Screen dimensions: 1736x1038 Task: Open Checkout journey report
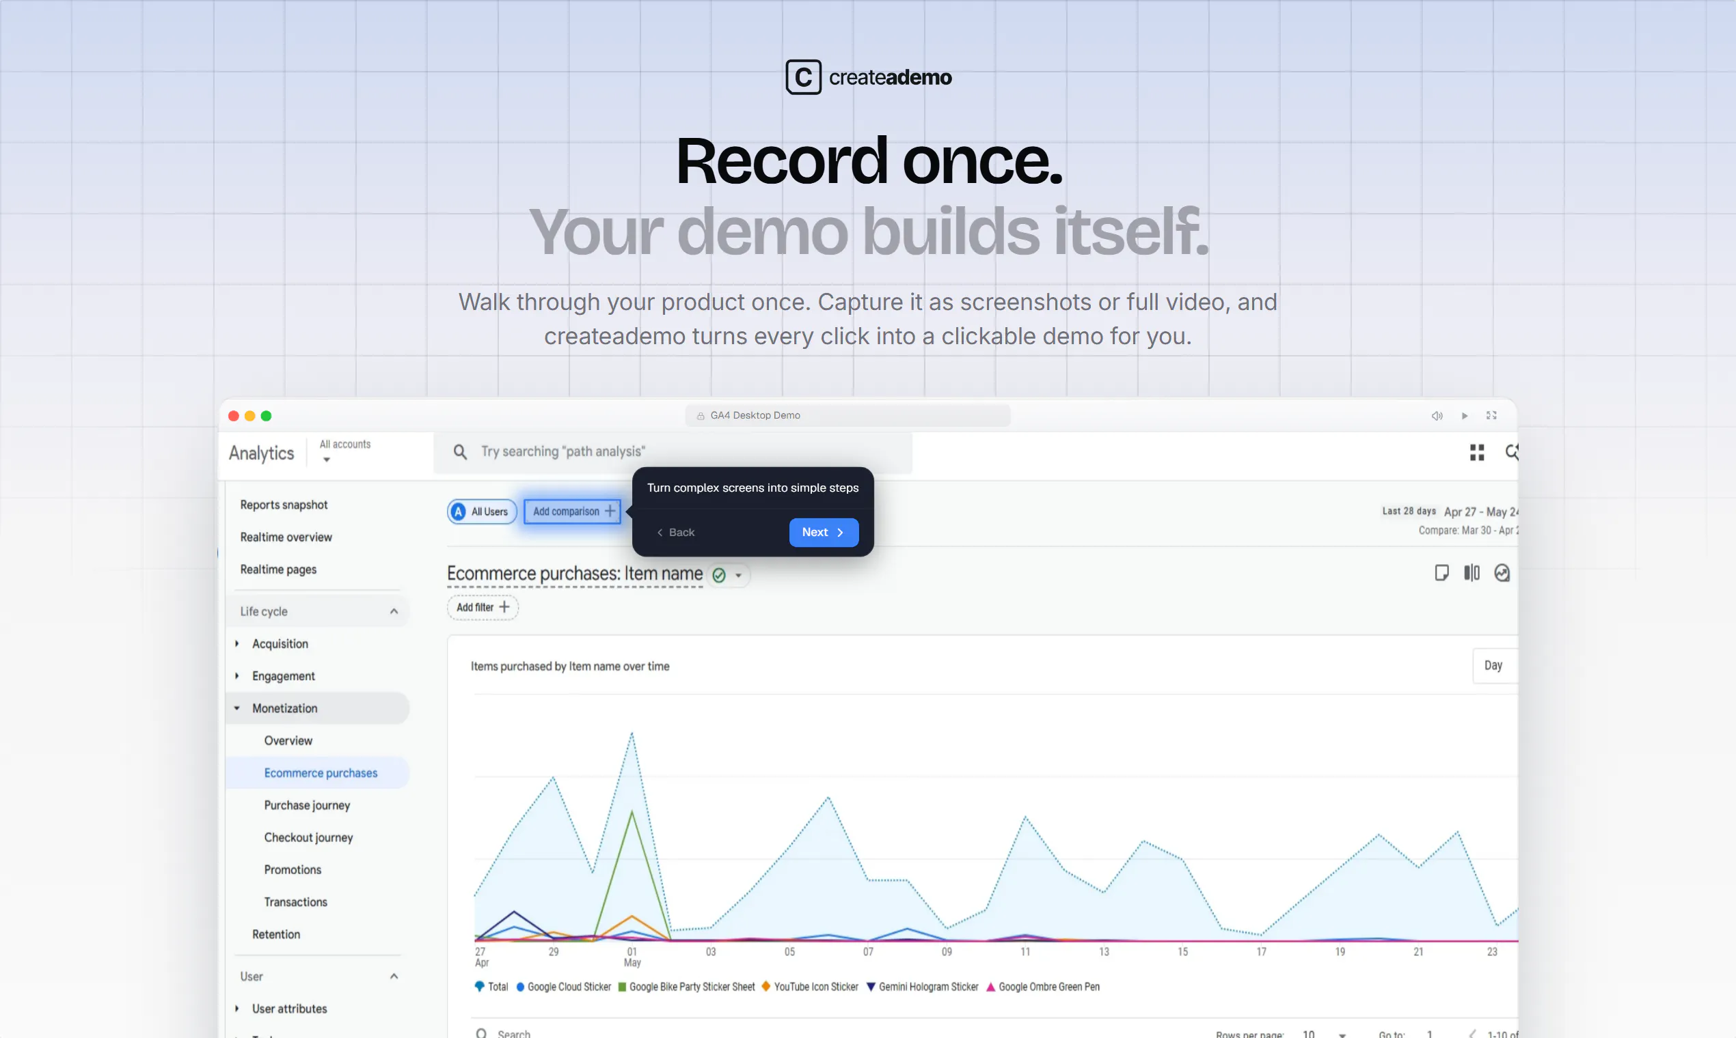[308, 837]
